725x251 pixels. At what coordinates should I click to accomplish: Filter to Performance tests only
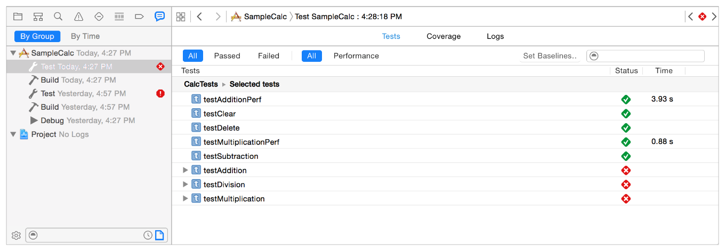pyautogui.click(x=356, y=56)
